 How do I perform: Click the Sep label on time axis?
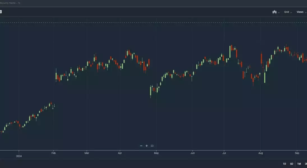297,153
